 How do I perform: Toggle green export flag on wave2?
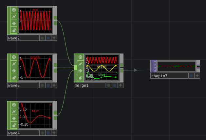pos(42,38)
